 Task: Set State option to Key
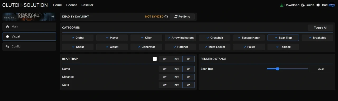(177, 85)
